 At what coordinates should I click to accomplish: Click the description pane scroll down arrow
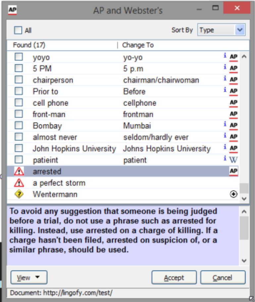244,261
